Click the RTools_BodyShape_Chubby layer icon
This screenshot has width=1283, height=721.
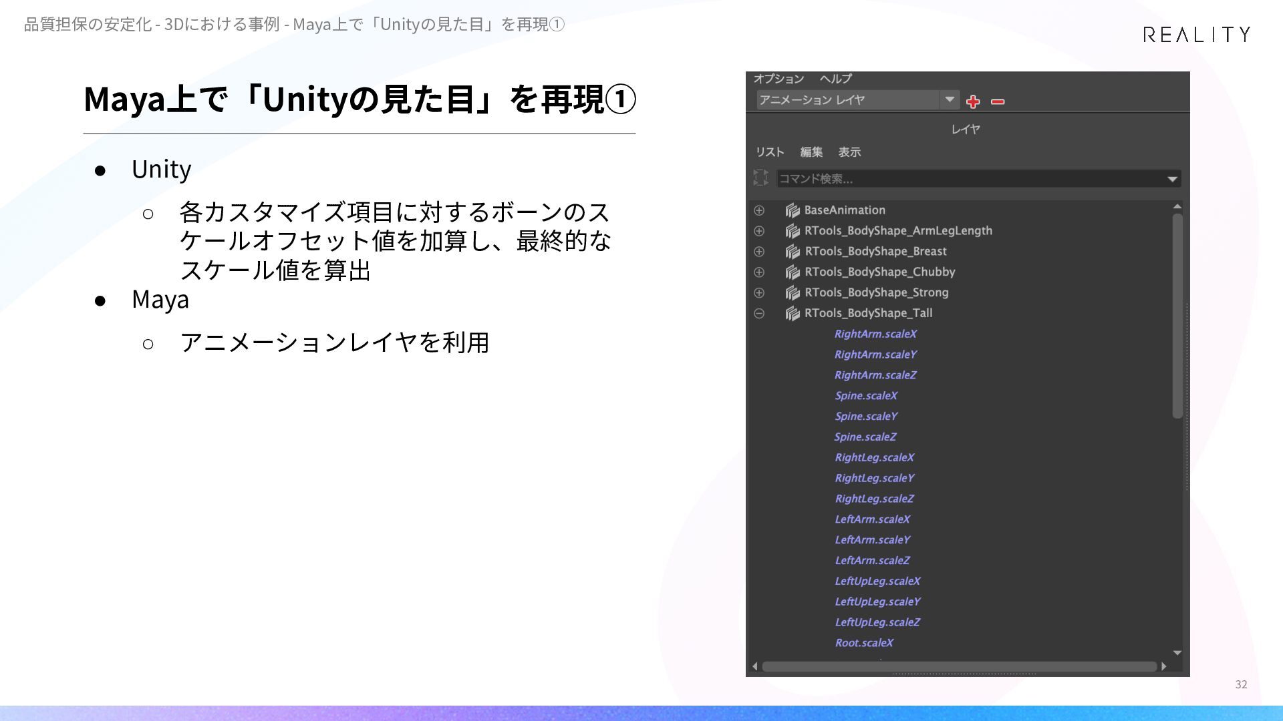(x=793, y=272)
